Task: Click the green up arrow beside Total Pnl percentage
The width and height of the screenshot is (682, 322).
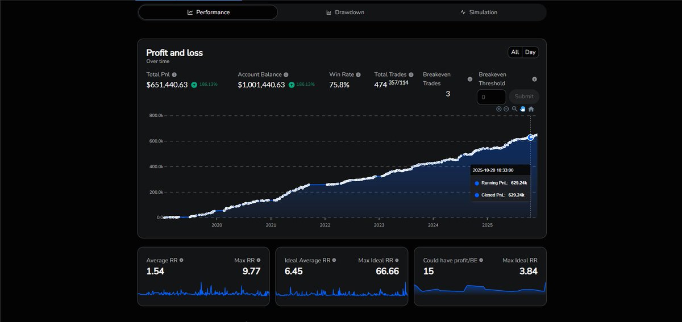Action: pos(194,85)
